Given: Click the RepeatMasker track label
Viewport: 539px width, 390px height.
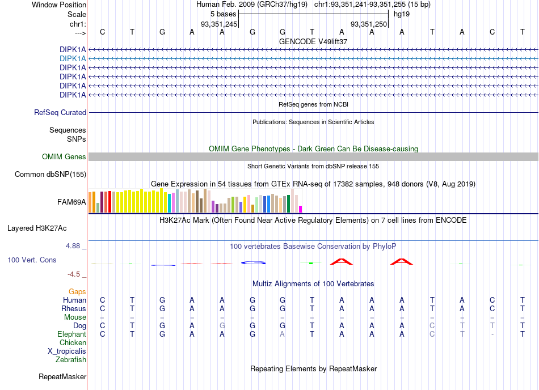Looking at the screenshot, I should point(62,377).
